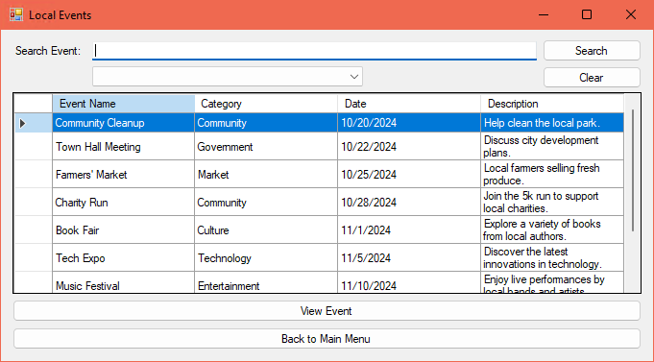Return using Back to Main Menu button
The height and width of the screenshot is (362, 654).
[327, 339]
